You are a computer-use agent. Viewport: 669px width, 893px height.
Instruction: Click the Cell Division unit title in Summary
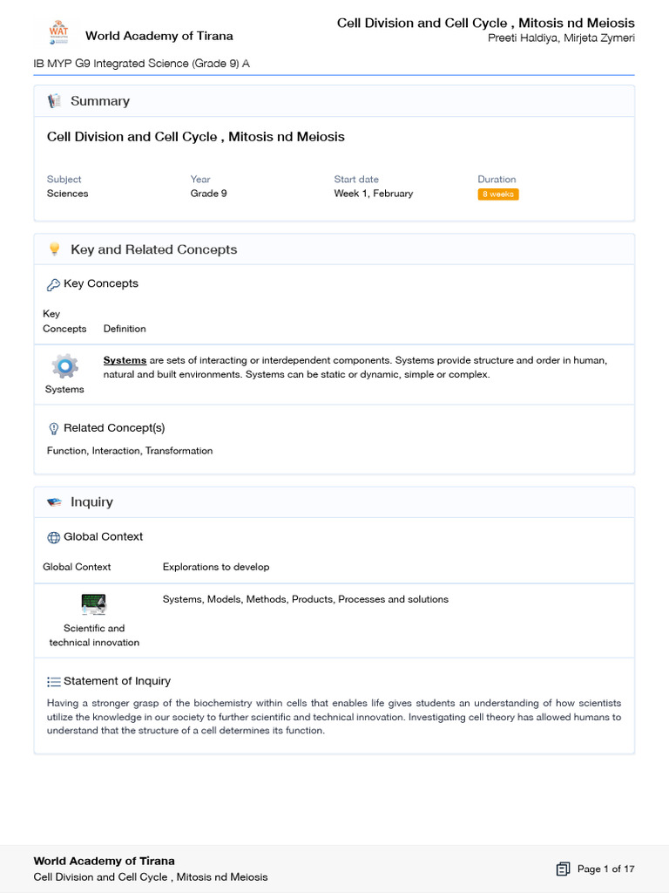[196, 137]
